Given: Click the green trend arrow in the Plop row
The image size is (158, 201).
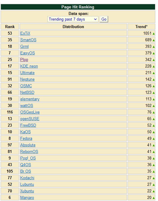Looking at the screenshot, I should pos(154,60).
